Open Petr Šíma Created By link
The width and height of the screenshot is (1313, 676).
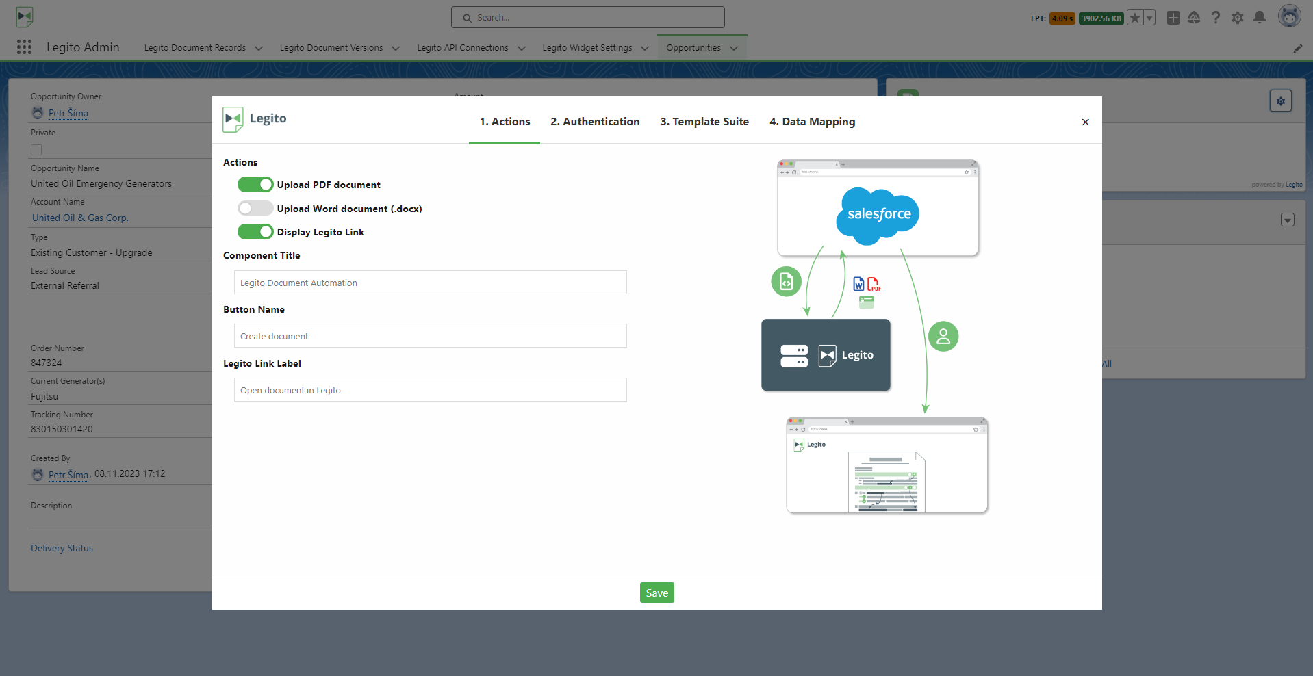click(68, 475)
